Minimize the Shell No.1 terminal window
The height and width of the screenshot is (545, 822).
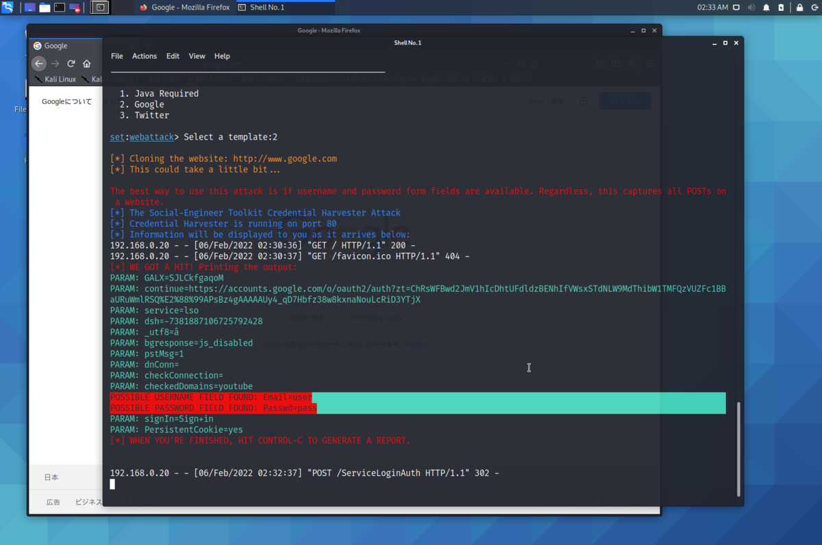point(714,42)
